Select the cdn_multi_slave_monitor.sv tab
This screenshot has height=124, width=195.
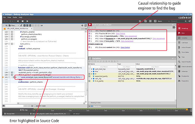[18, 28]
